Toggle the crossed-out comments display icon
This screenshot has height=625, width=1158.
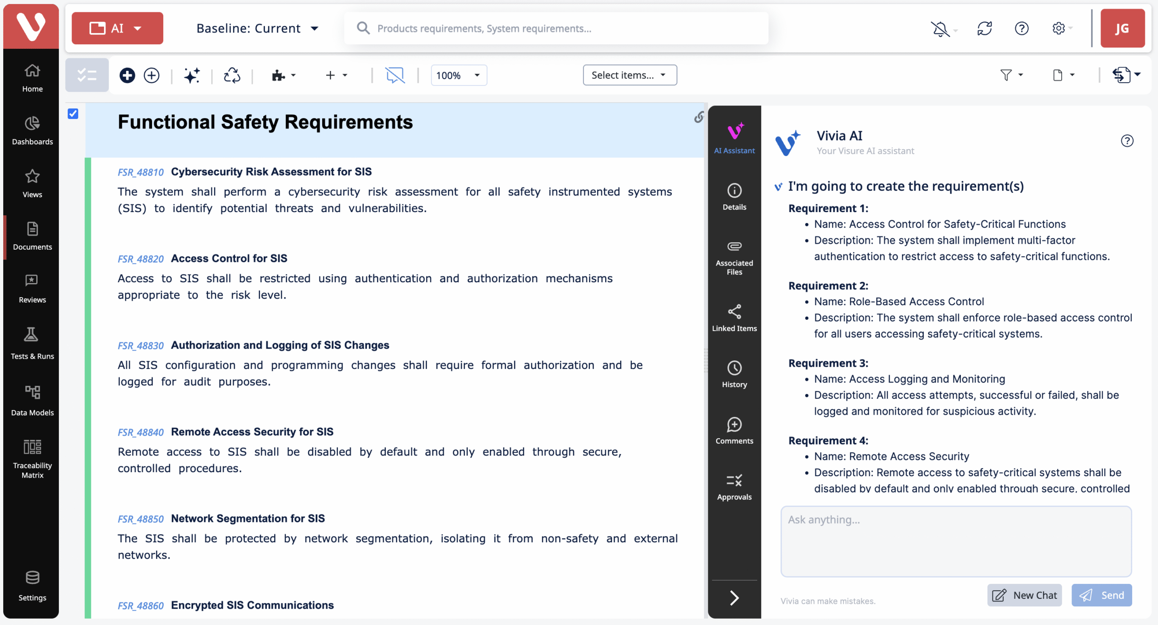coord(394,75)
